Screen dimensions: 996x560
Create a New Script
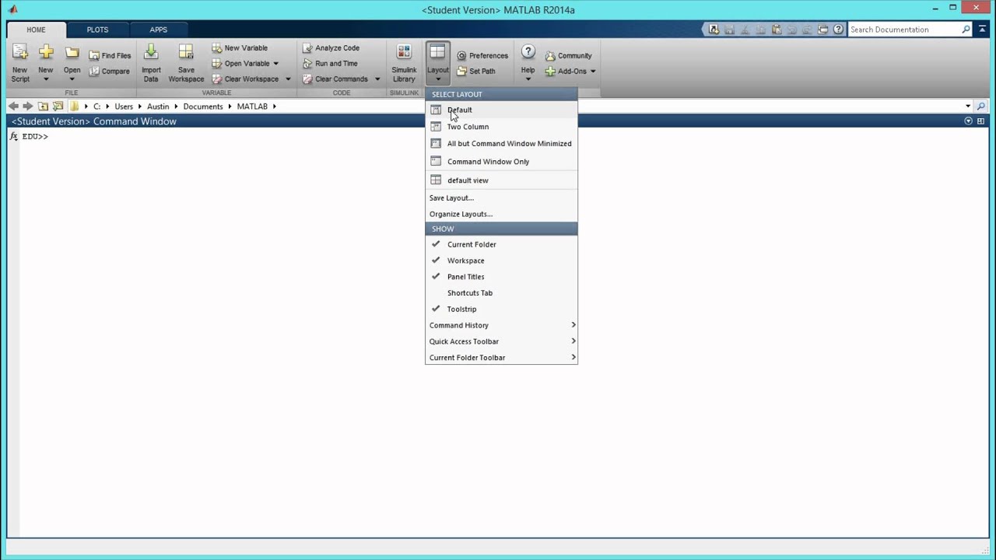tap(20, 63)
